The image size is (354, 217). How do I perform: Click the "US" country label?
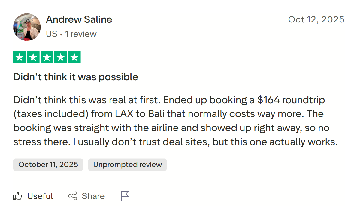coord(51,34)
